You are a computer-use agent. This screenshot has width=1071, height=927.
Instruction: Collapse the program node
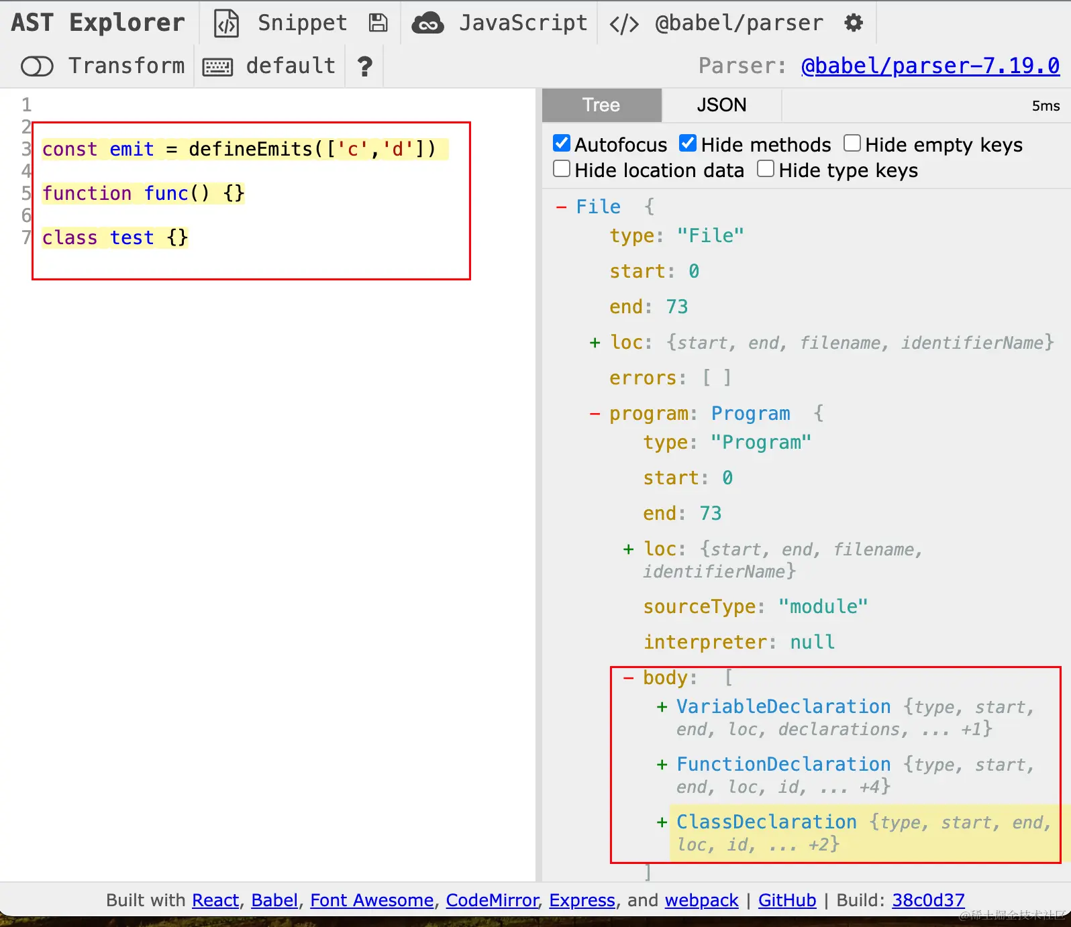tap(595, 414)
